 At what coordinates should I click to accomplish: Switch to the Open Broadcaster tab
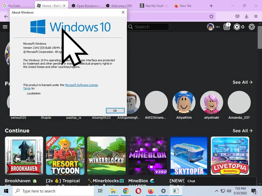(85, 6)
